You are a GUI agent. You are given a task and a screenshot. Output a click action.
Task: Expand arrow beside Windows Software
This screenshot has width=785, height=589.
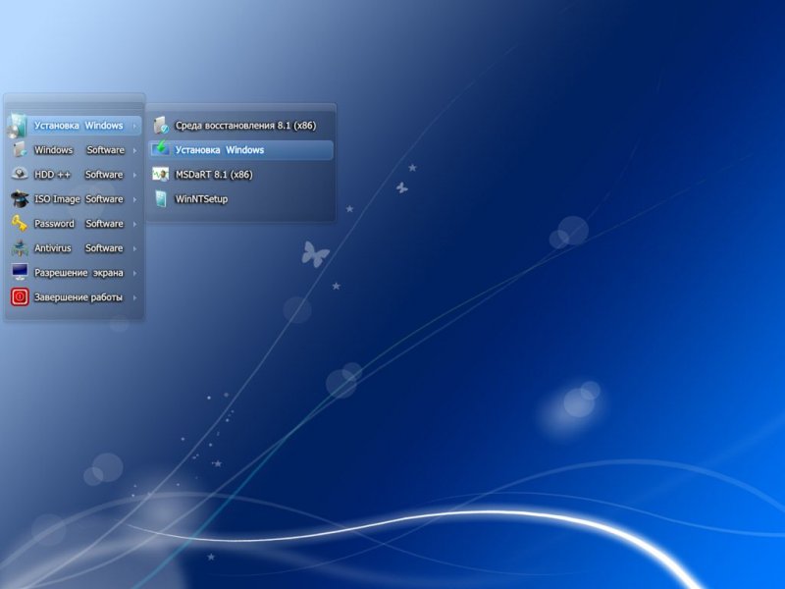click(134, 150)
